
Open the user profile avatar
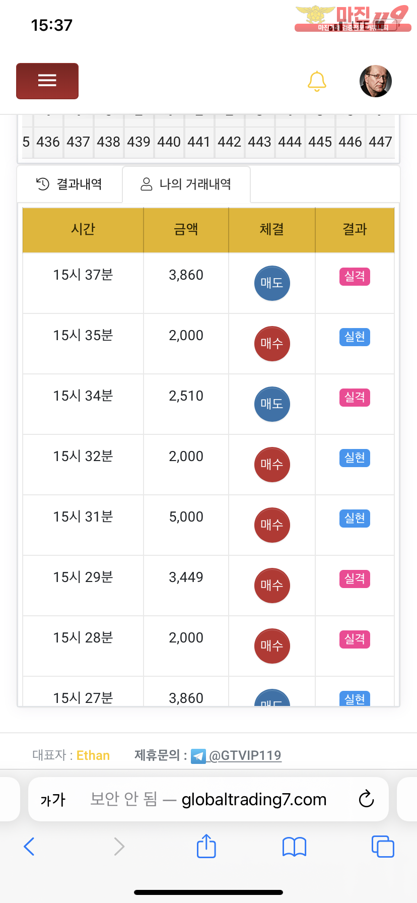coord(375,81)
